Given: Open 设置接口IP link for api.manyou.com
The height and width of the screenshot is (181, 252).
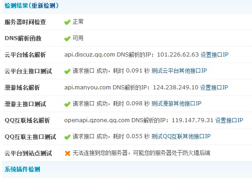Looking at the screenshot, I should (214, 88).
